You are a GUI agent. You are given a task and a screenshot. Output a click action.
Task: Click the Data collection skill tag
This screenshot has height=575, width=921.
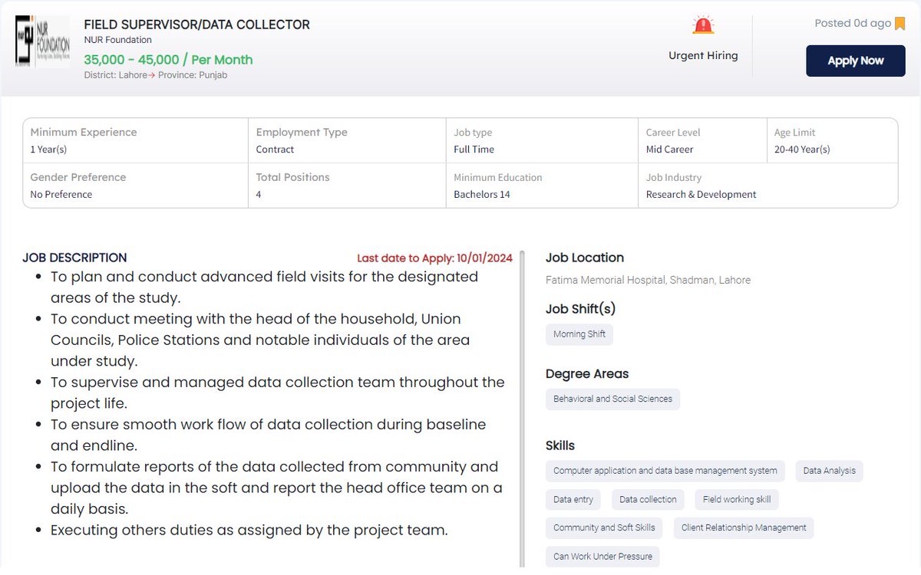(648, 499)
